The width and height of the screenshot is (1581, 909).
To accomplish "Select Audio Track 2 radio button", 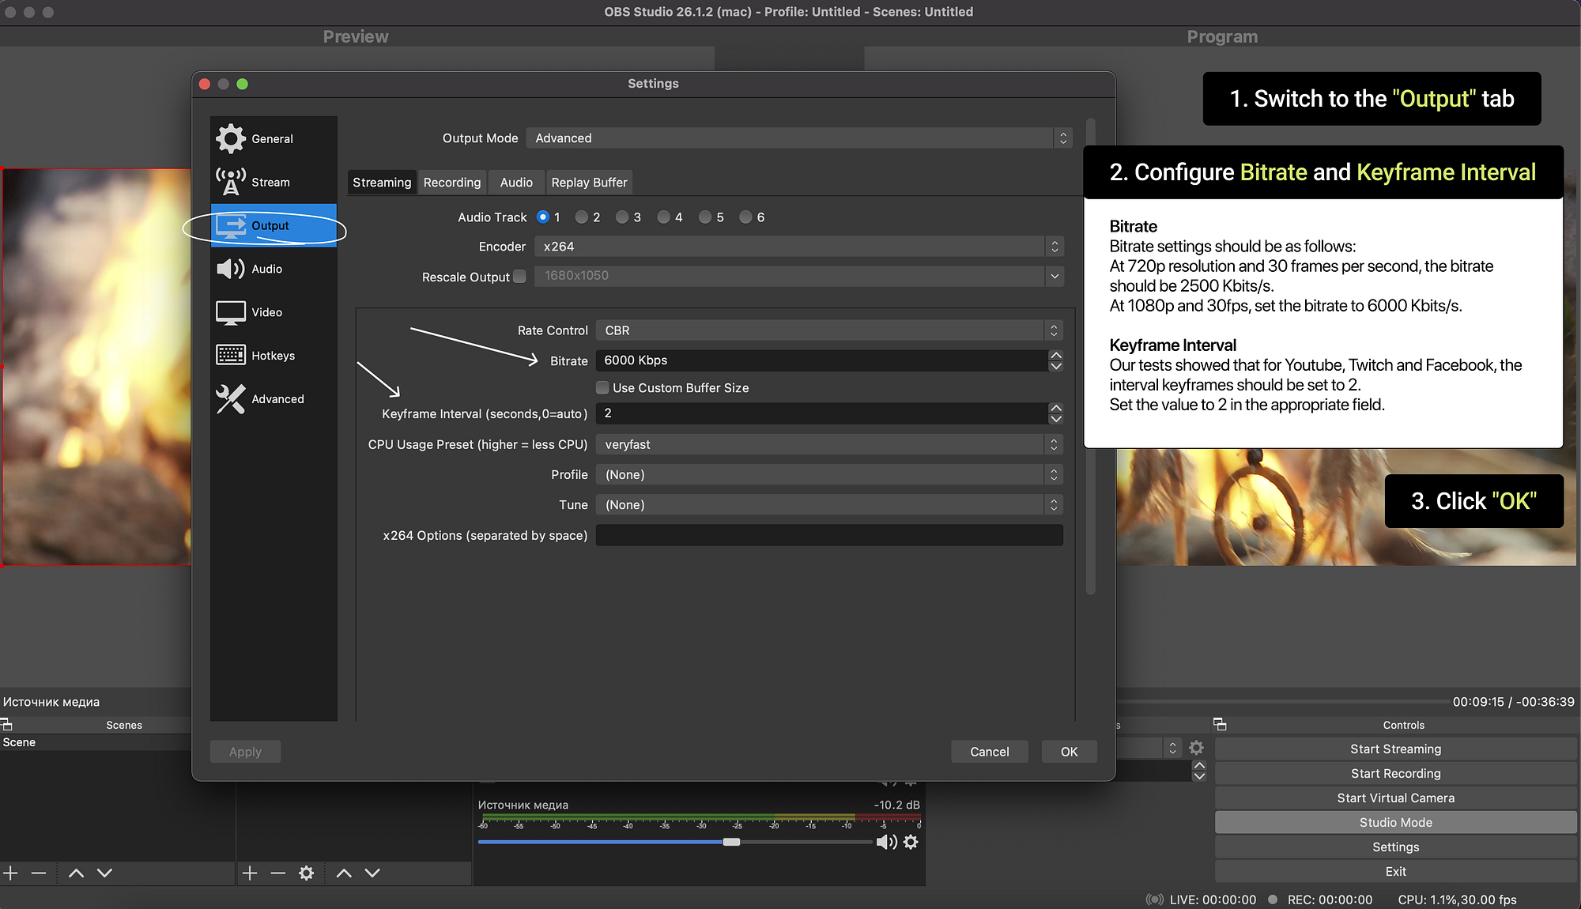I will [582, 217].
